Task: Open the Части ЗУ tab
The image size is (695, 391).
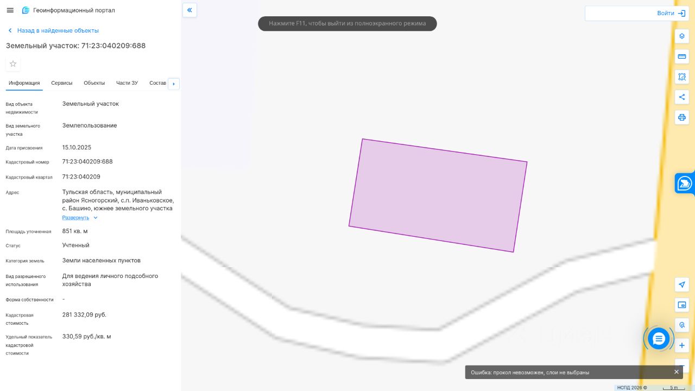Action: (127, 83)
